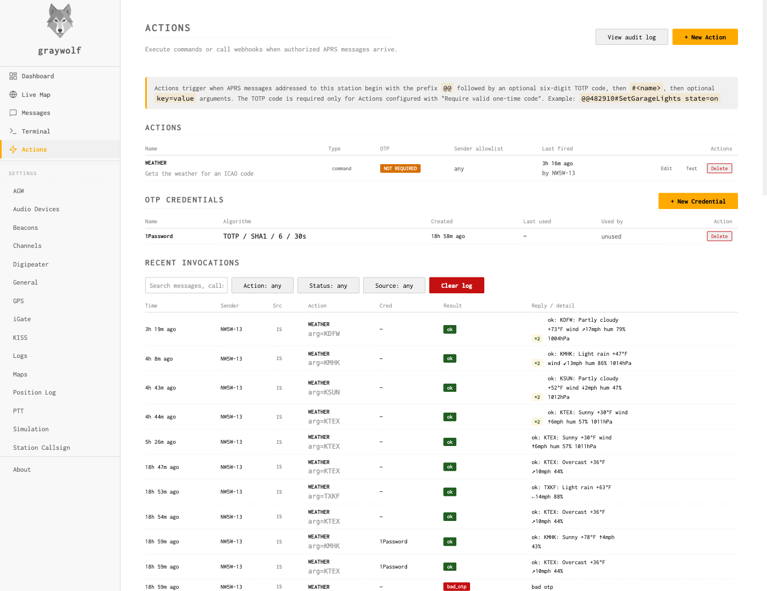Click the NOT REQUIRED OTP badge
767x591 pixels.
point(400,169)
